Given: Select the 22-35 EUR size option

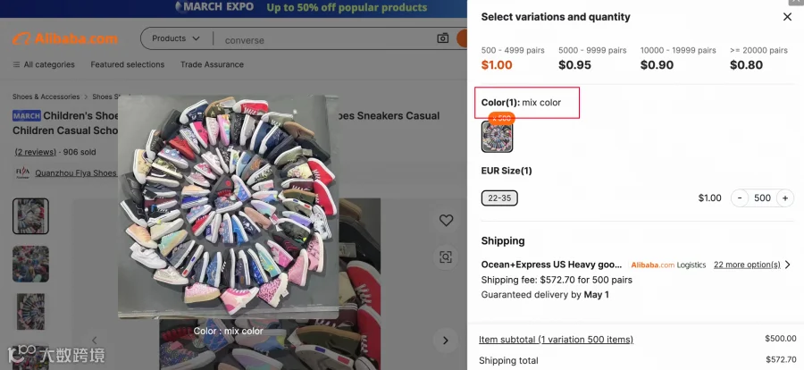Looking at the screenshot, I should tap(499, 198).
